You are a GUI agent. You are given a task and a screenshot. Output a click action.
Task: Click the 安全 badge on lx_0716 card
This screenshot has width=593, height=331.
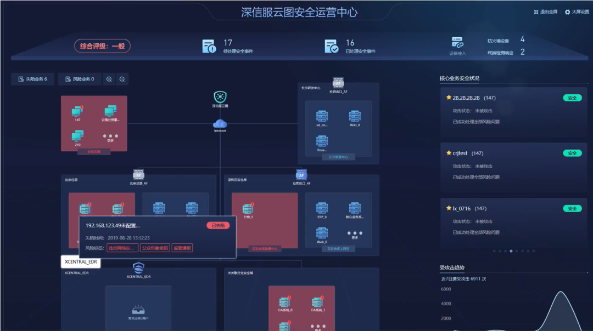(x=572, y=208)
